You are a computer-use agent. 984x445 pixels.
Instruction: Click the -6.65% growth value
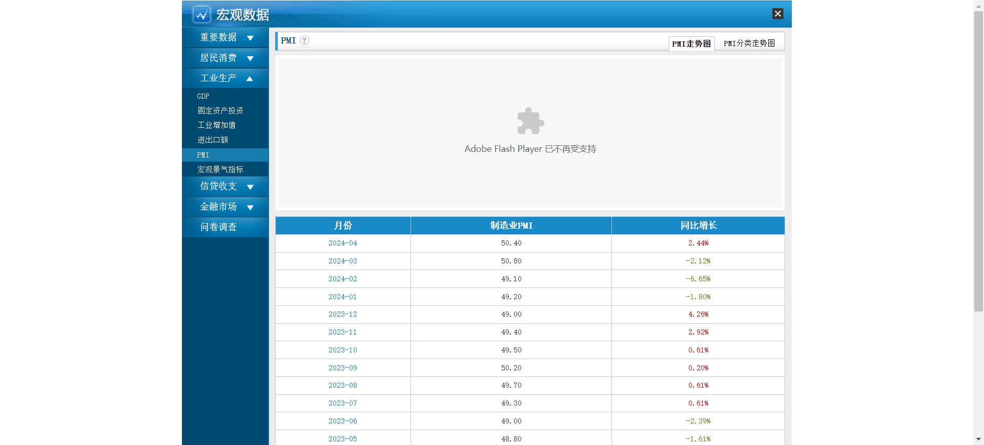pyautogui.click(x=698, y=279)
